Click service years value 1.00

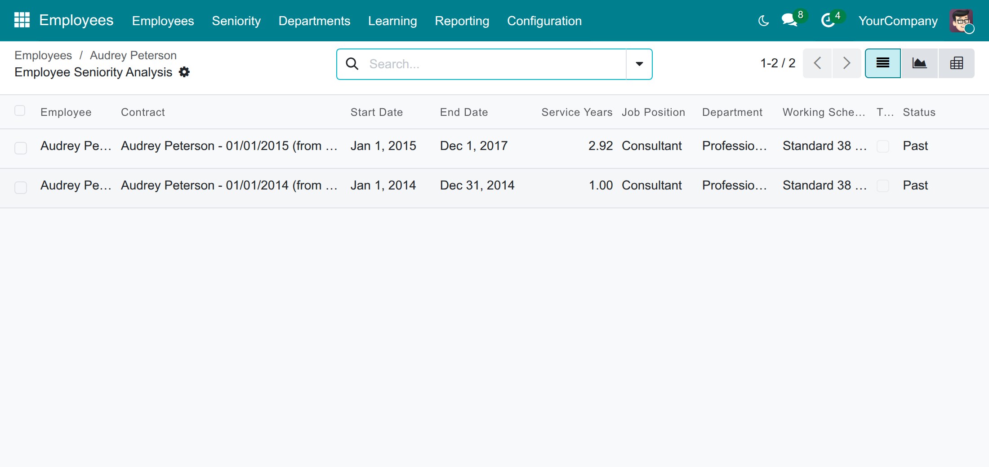point(601,185)
